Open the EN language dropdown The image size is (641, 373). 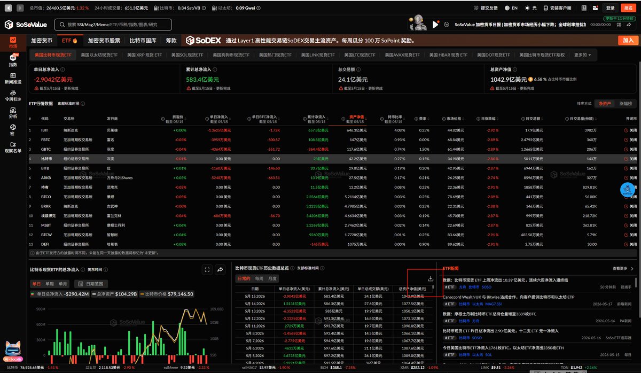pyautogui.click(x=511, y=8)
